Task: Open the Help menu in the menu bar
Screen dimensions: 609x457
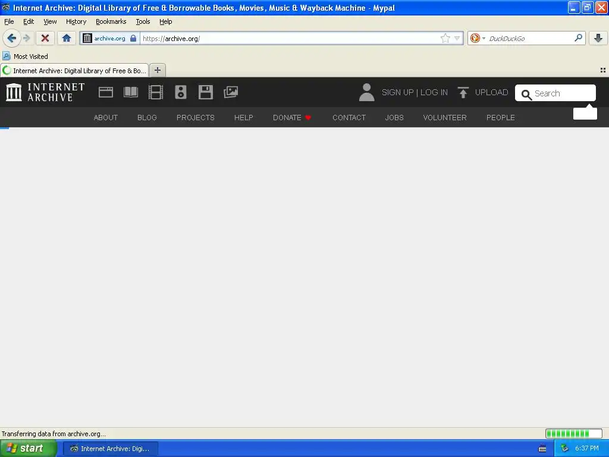Action: (166, 21)
